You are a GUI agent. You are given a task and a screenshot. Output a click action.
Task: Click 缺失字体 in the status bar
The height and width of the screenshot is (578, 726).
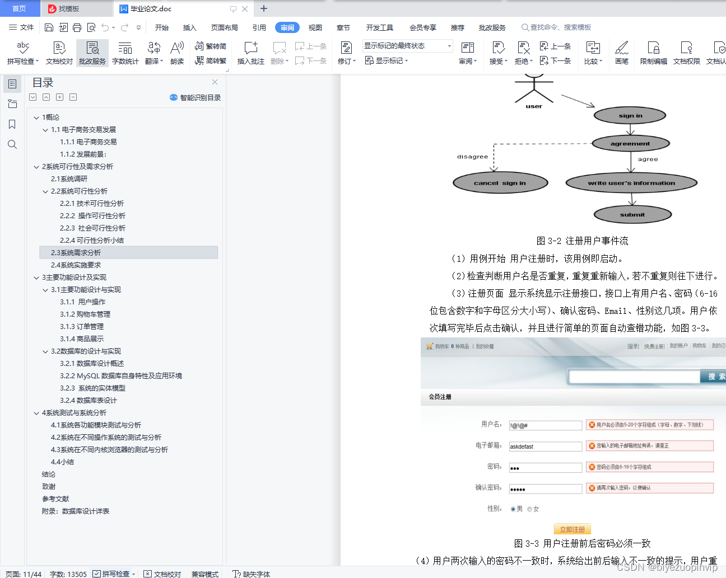(251, 574)
